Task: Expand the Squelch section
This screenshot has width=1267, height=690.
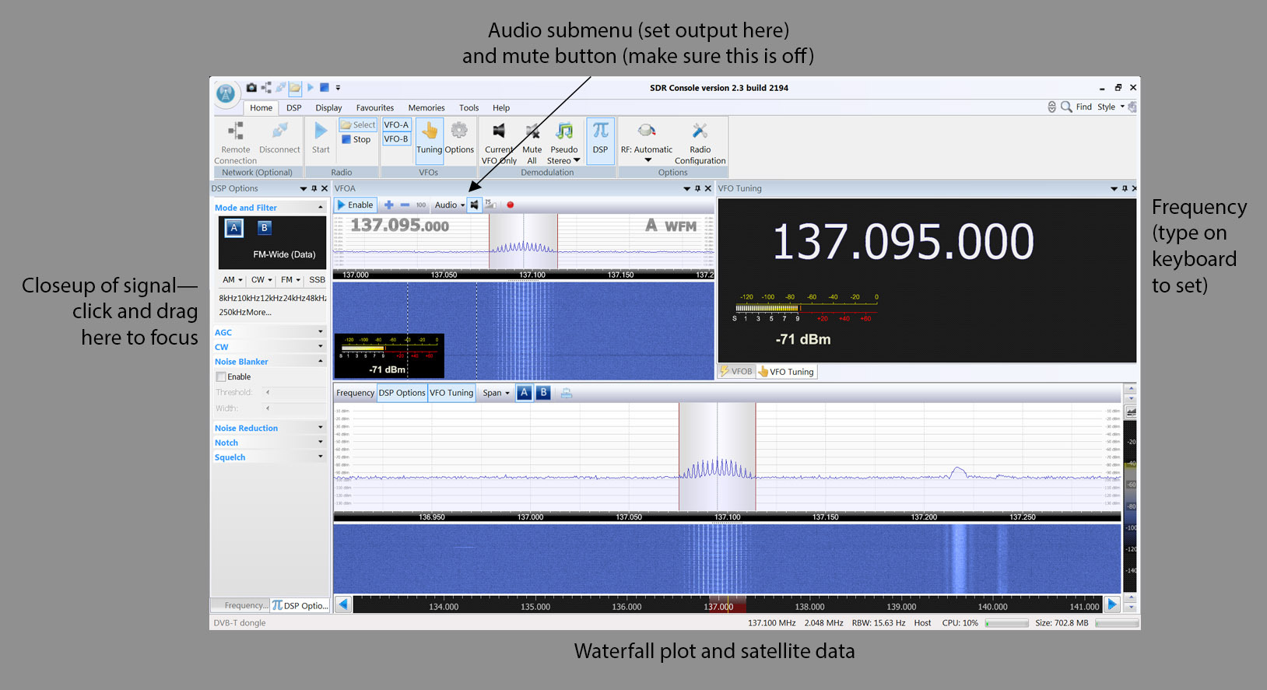Action: [x=269, y=457]
